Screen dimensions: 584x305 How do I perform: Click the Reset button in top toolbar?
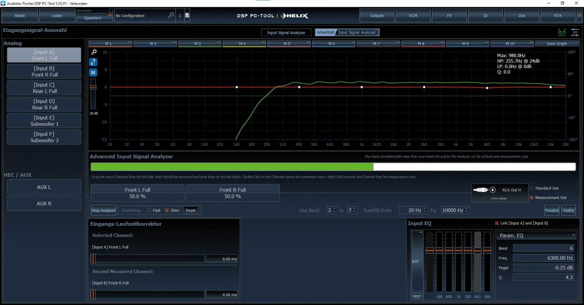pos(20,16)
